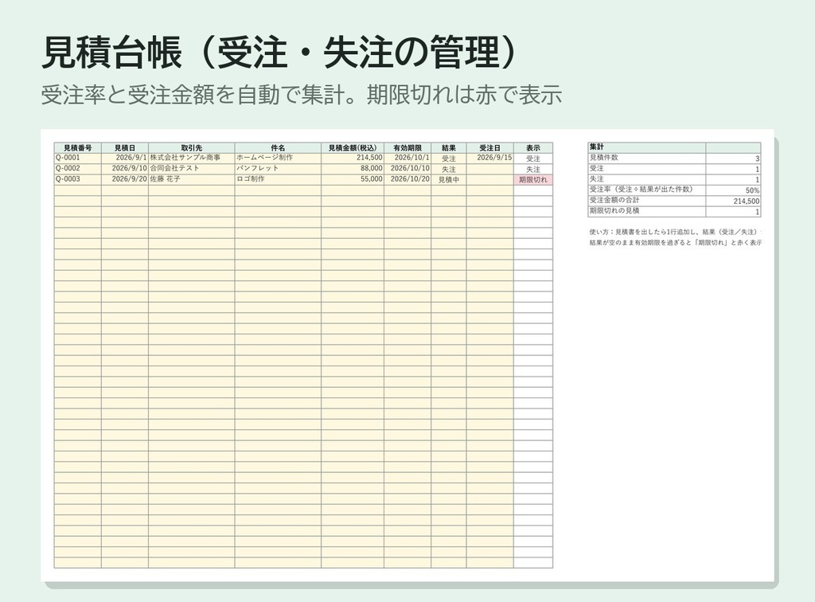Select 見積中 result cell
The image size is (815, 602).
[449, 179]
